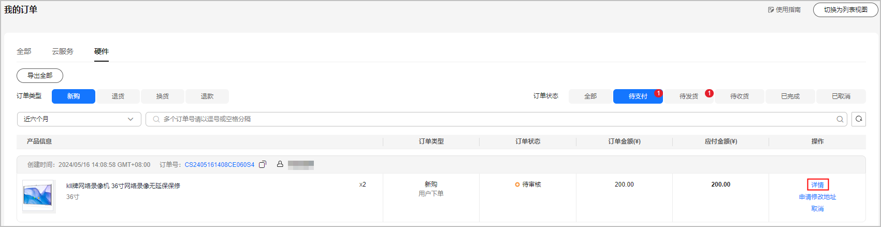The height and width of the screenshot is (227, 881).
Task: Click product name kll牌网络录像机 36寸网络录像无延保保修
Action: coord(123,186)
